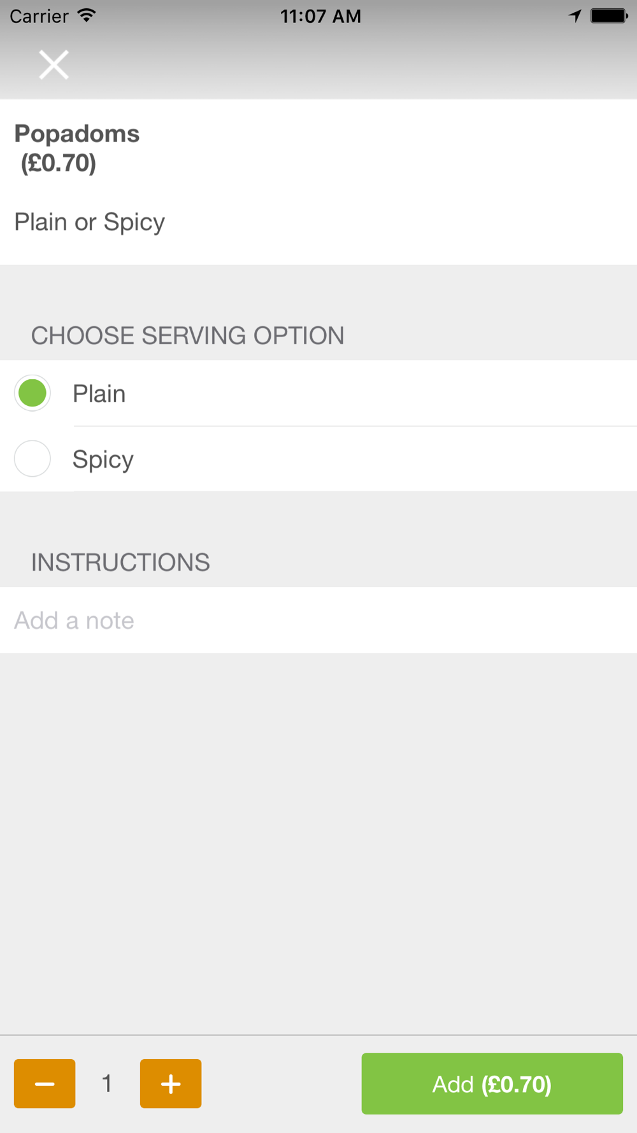Select the Plain radio button
Viewport: 637px width, 1133px height.
coord(32,393)
